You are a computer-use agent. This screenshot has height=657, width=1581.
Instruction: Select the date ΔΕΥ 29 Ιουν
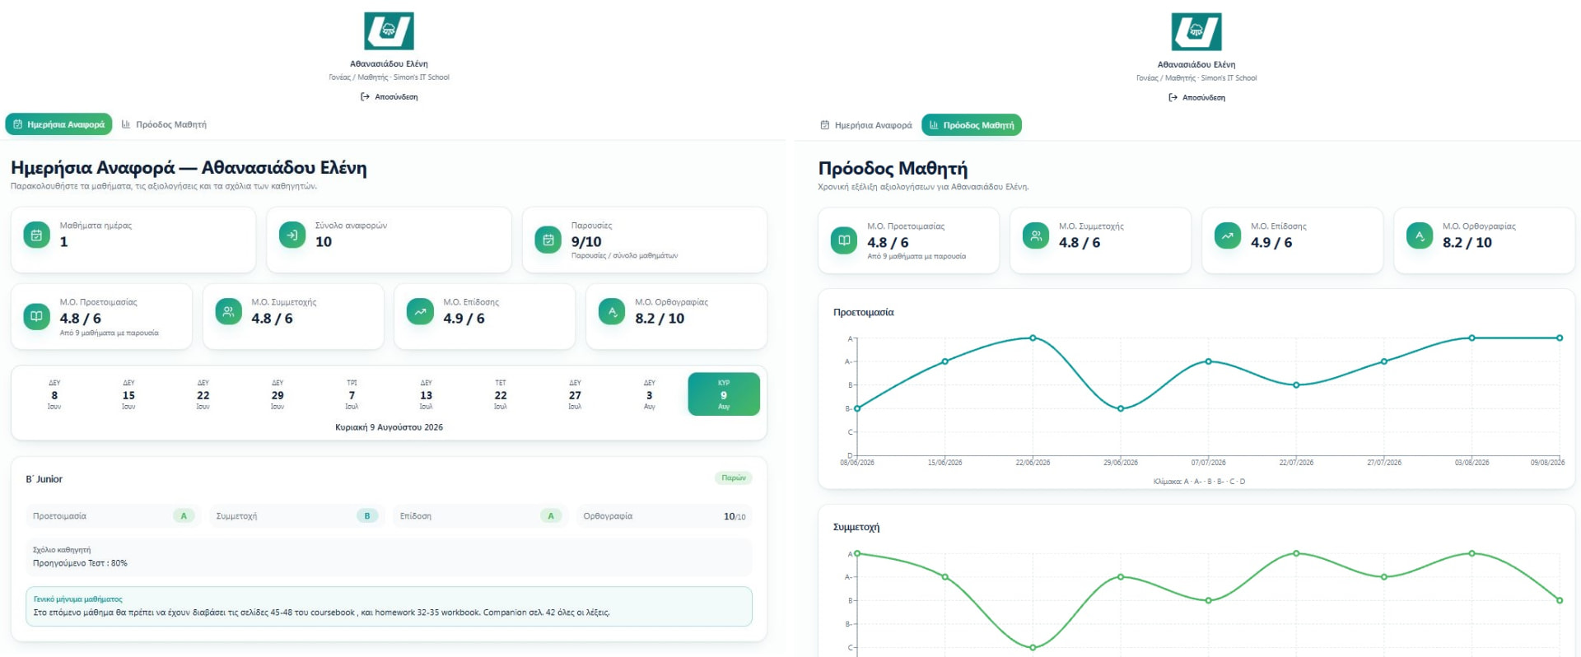(x=277, y=394)
